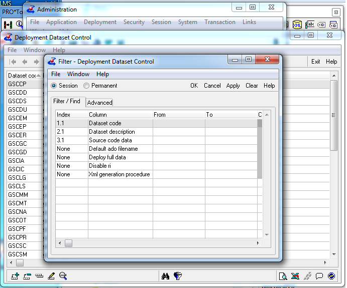Open the Window menu in Filter dialog

(x=78, y=74)
